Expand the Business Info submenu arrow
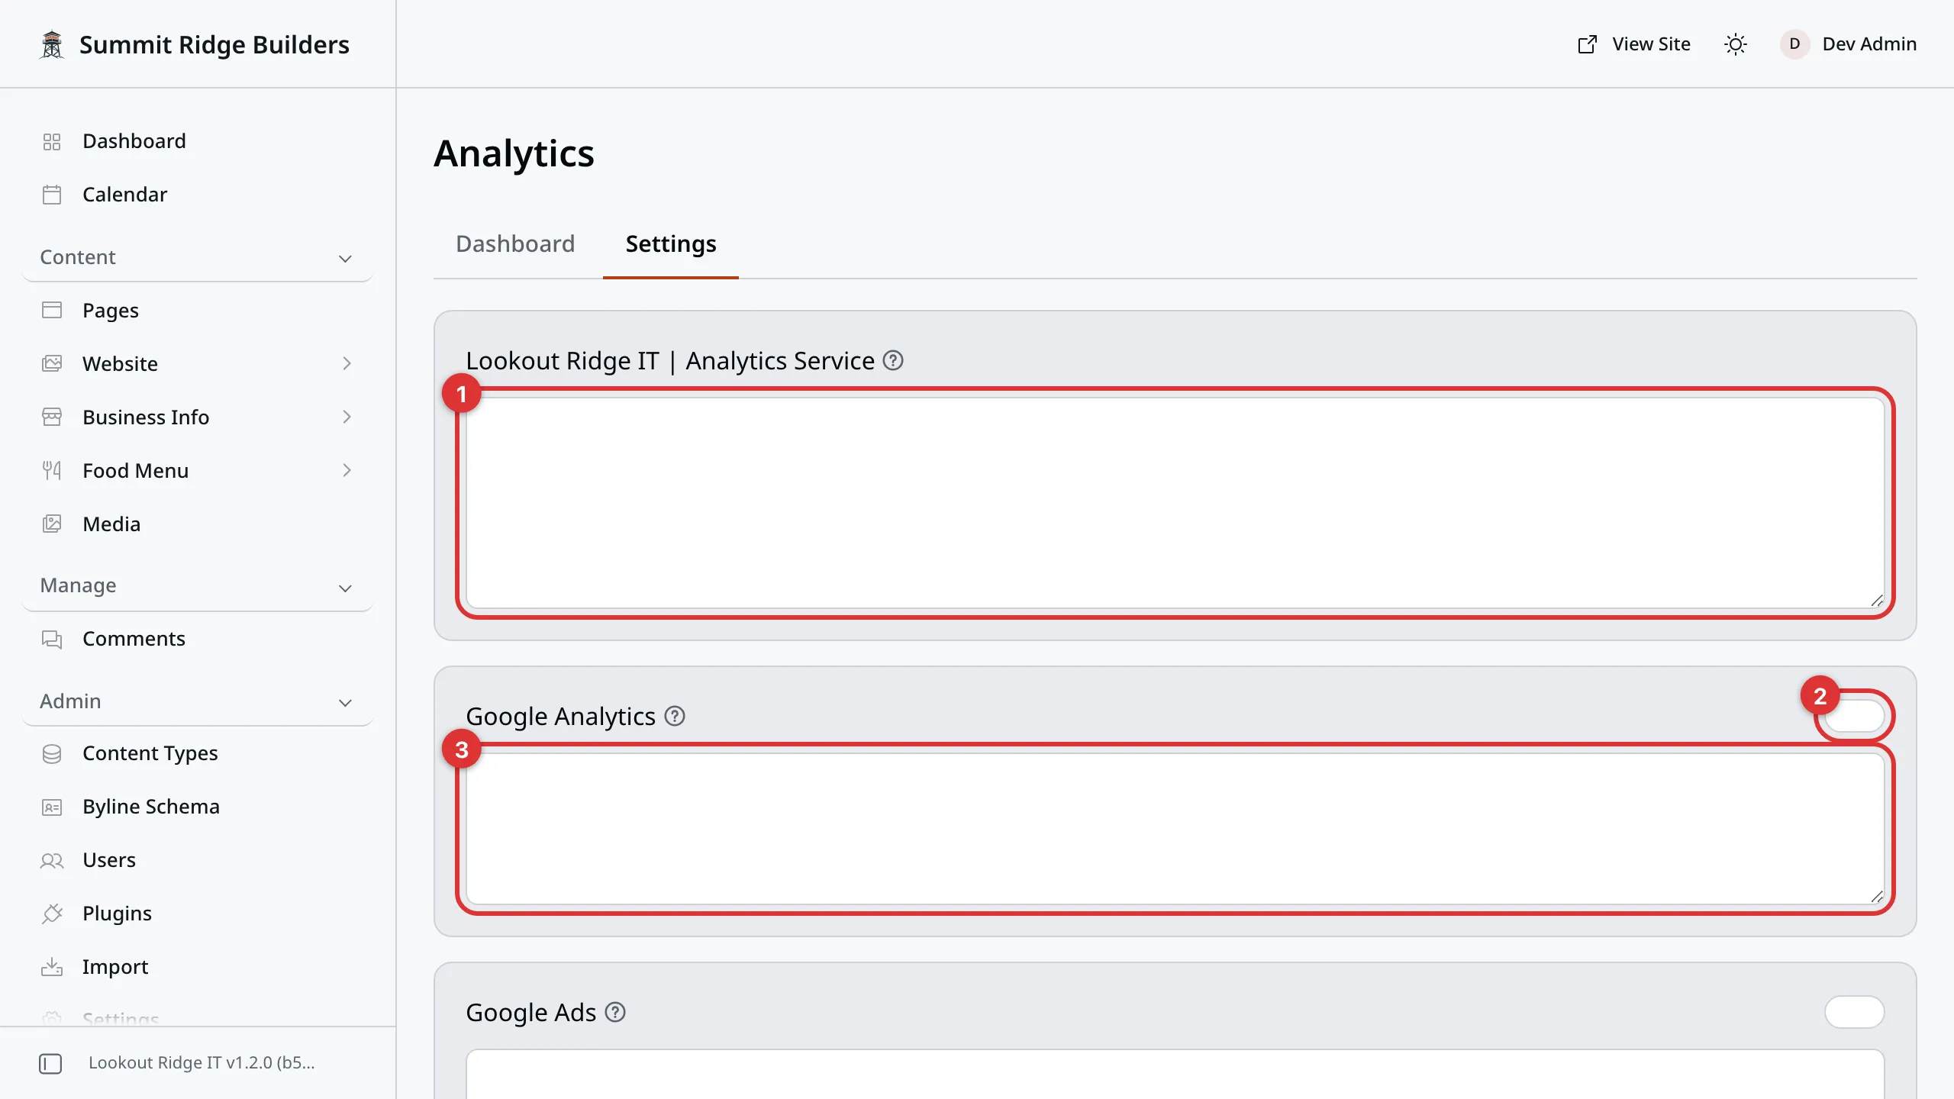Screen dimensions: 1954x1099 347,417
